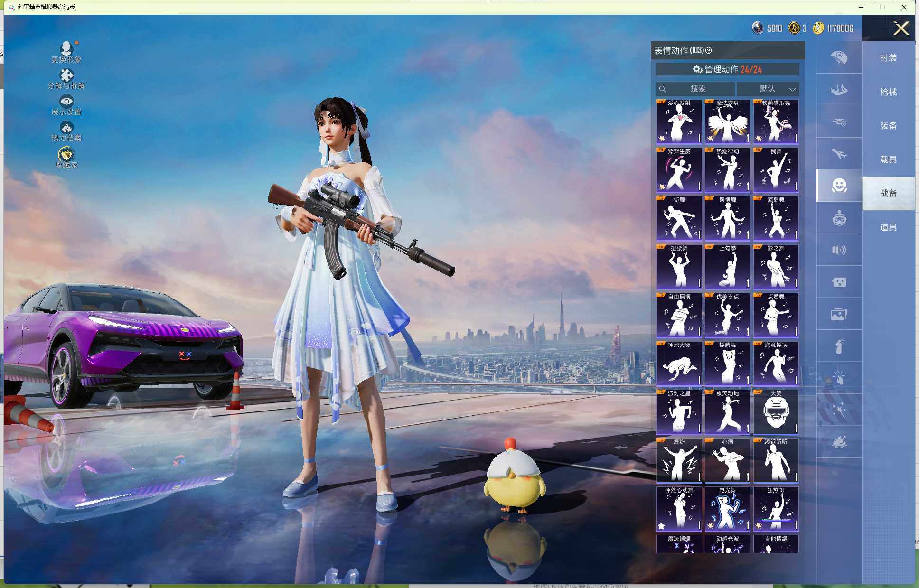Click the roast chicken icon in sidebar

pyautogui.click(x=839, y=442)
